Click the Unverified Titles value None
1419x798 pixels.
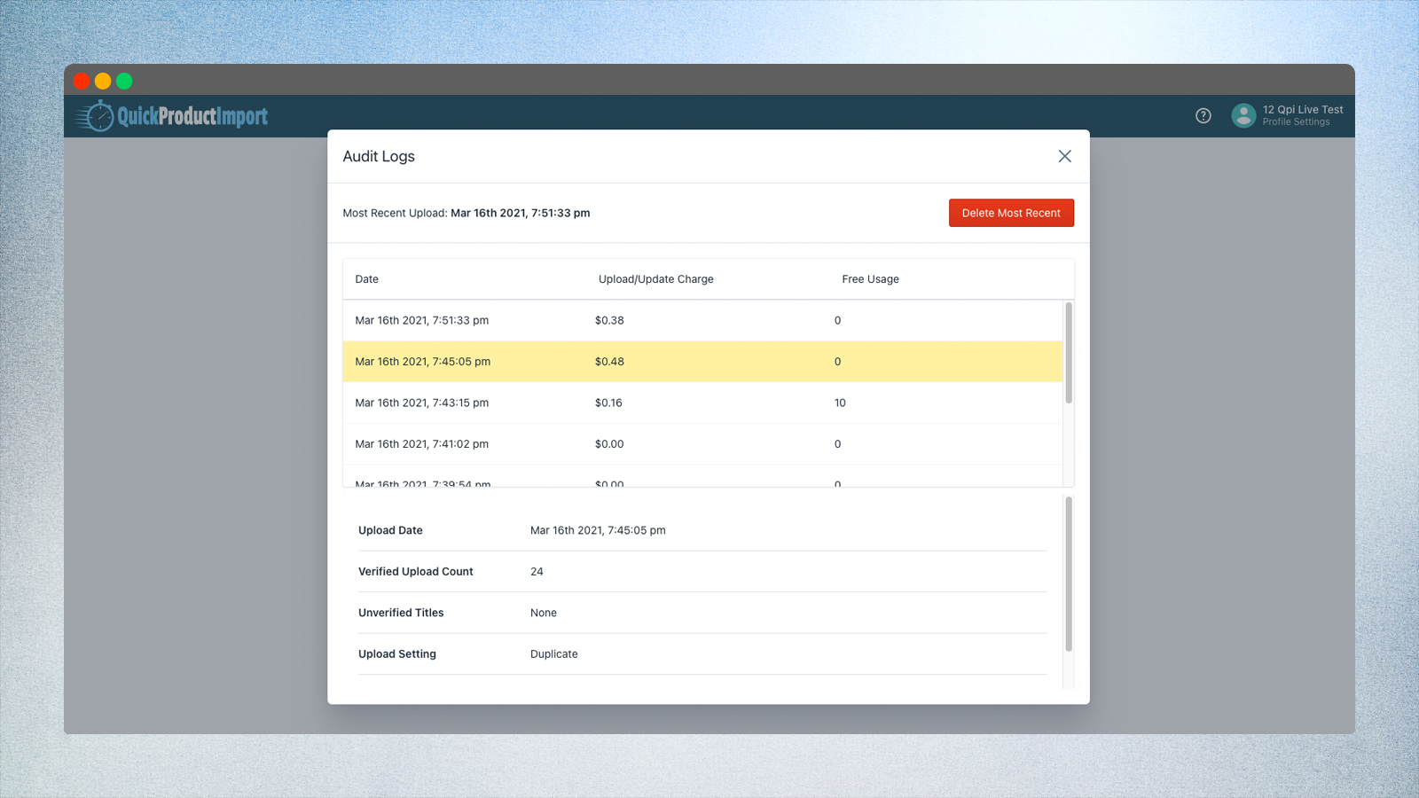pyautogui.click(x=544, y=613)
